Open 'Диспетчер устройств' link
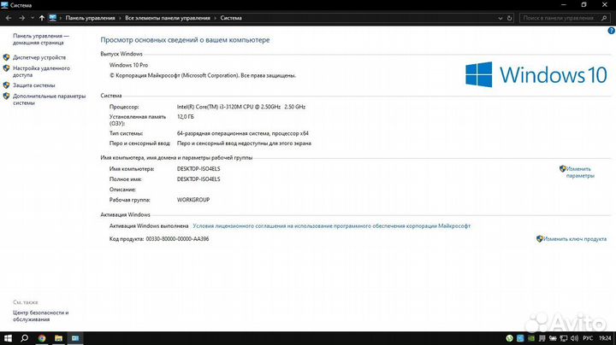The height and width of the screenshot is (345, 616). pyautogui.click(x=39, y=57)
